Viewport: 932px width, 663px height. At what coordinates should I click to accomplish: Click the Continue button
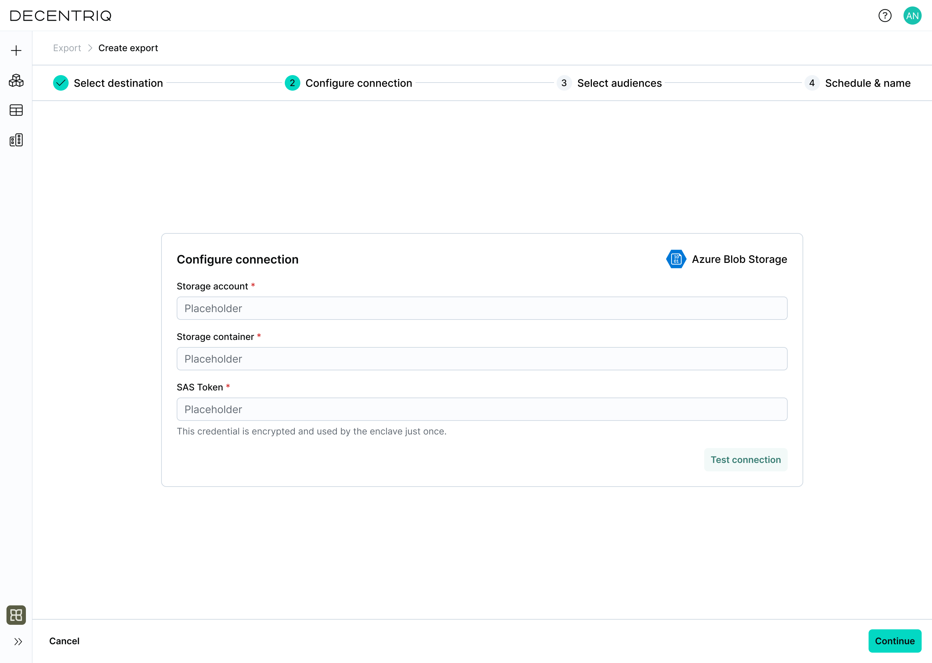pyautogui.click(x=894, y=641)
